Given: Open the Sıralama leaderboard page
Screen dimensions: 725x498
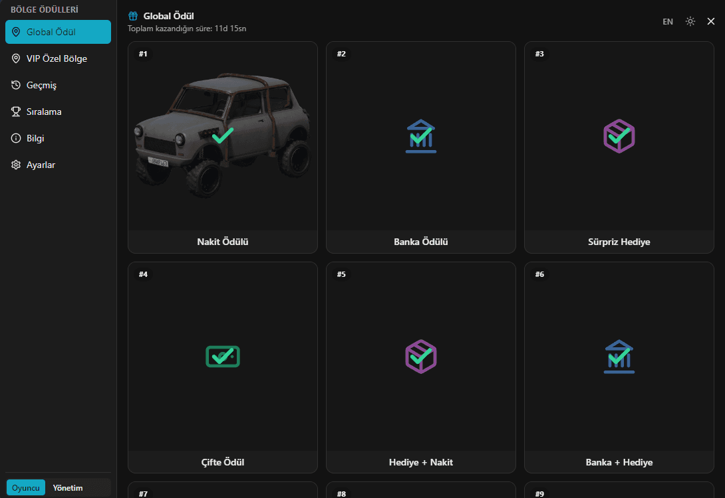Looking at the screenshot, I should (x=58, y=112).
